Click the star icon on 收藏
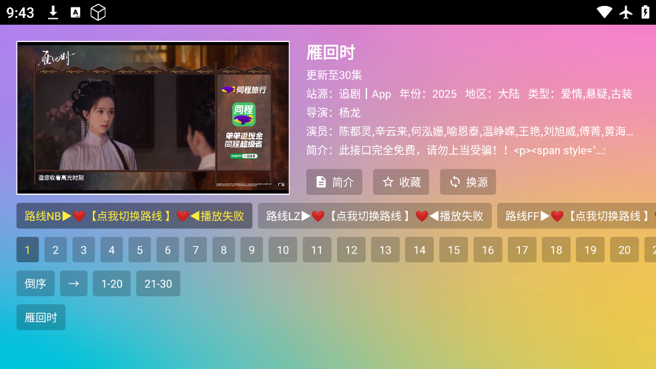Viewport: 656px width, 369px height. [x=388, y=182]
